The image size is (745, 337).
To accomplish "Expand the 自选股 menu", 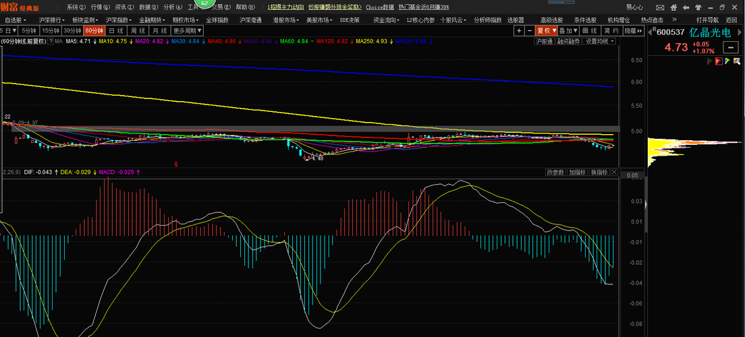I will (x=16, y=20).
